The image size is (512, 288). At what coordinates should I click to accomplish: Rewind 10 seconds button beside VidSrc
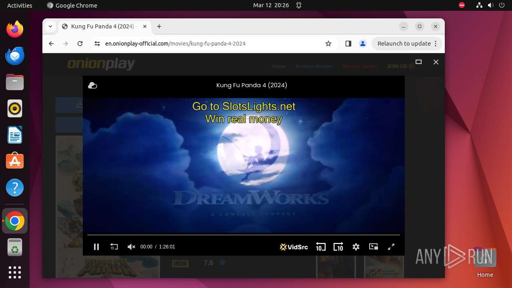pyautogui.click(x=321, y=247)
